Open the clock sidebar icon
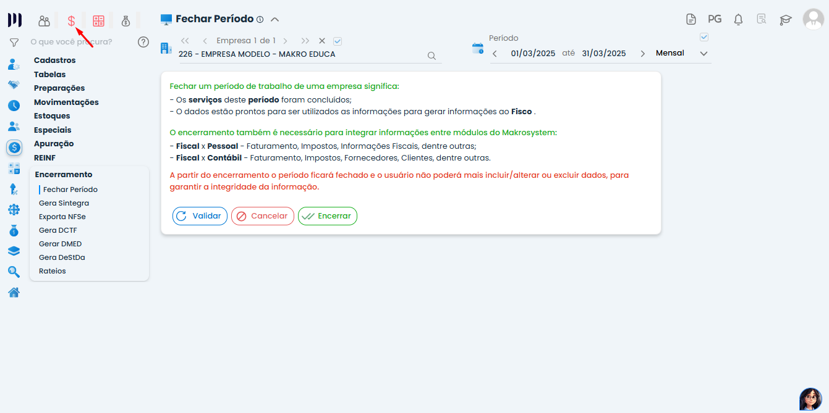 tap(14, 106)
